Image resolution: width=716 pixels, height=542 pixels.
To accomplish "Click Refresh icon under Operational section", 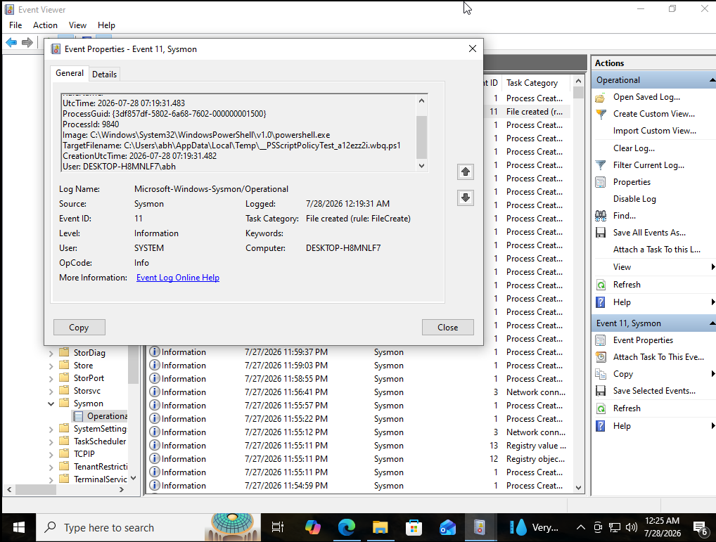I will [x=601, y=285].
